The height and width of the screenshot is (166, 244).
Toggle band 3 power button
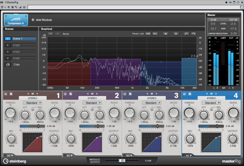(125, 94)
